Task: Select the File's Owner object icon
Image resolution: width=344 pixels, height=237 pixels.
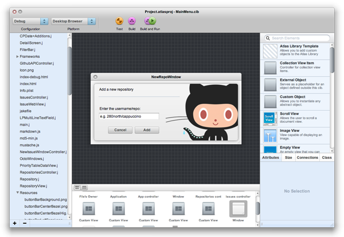Action: click(89, 208)
